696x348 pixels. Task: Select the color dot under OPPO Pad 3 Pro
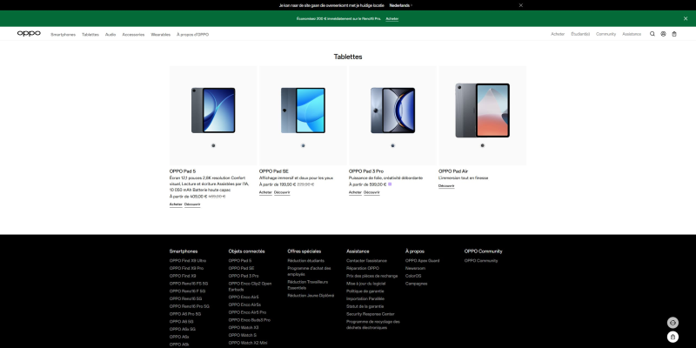(x=392, y=145)
